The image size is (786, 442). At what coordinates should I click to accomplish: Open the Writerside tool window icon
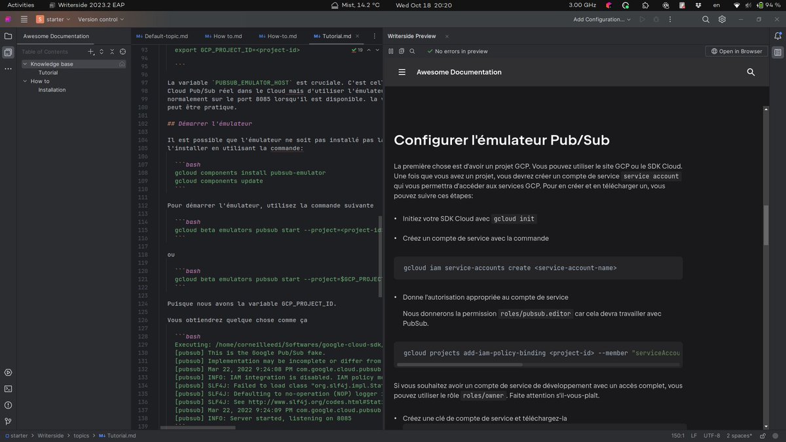pyautogui.click(x=8, y=52)
